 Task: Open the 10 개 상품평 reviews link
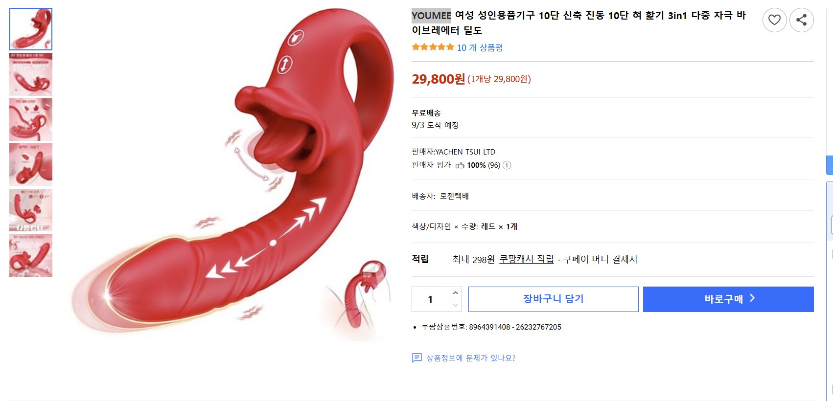[480, 47]
